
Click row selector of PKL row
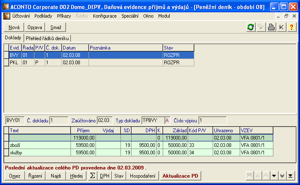[x=6, y=63]
